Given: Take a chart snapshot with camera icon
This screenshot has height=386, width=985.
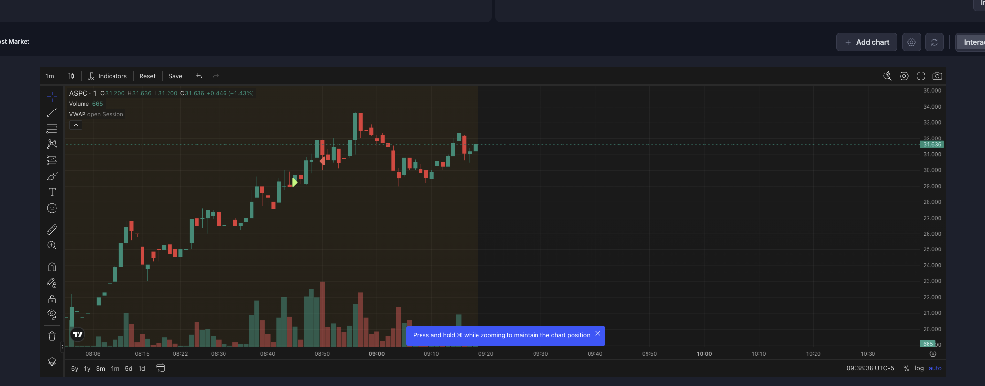Looking at the screenshot, I should click(x=937, y=76).
